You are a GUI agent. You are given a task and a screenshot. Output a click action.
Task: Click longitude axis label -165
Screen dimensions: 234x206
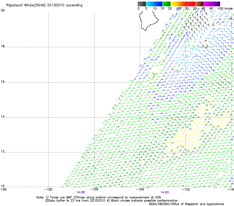[3, 190]
